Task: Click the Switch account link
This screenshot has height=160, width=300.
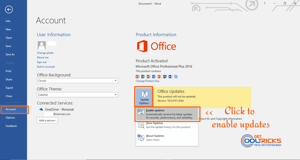Action: tap(46, 67)
